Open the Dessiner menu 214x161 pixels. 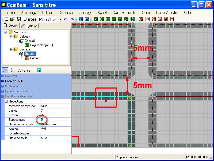[66, 13]
